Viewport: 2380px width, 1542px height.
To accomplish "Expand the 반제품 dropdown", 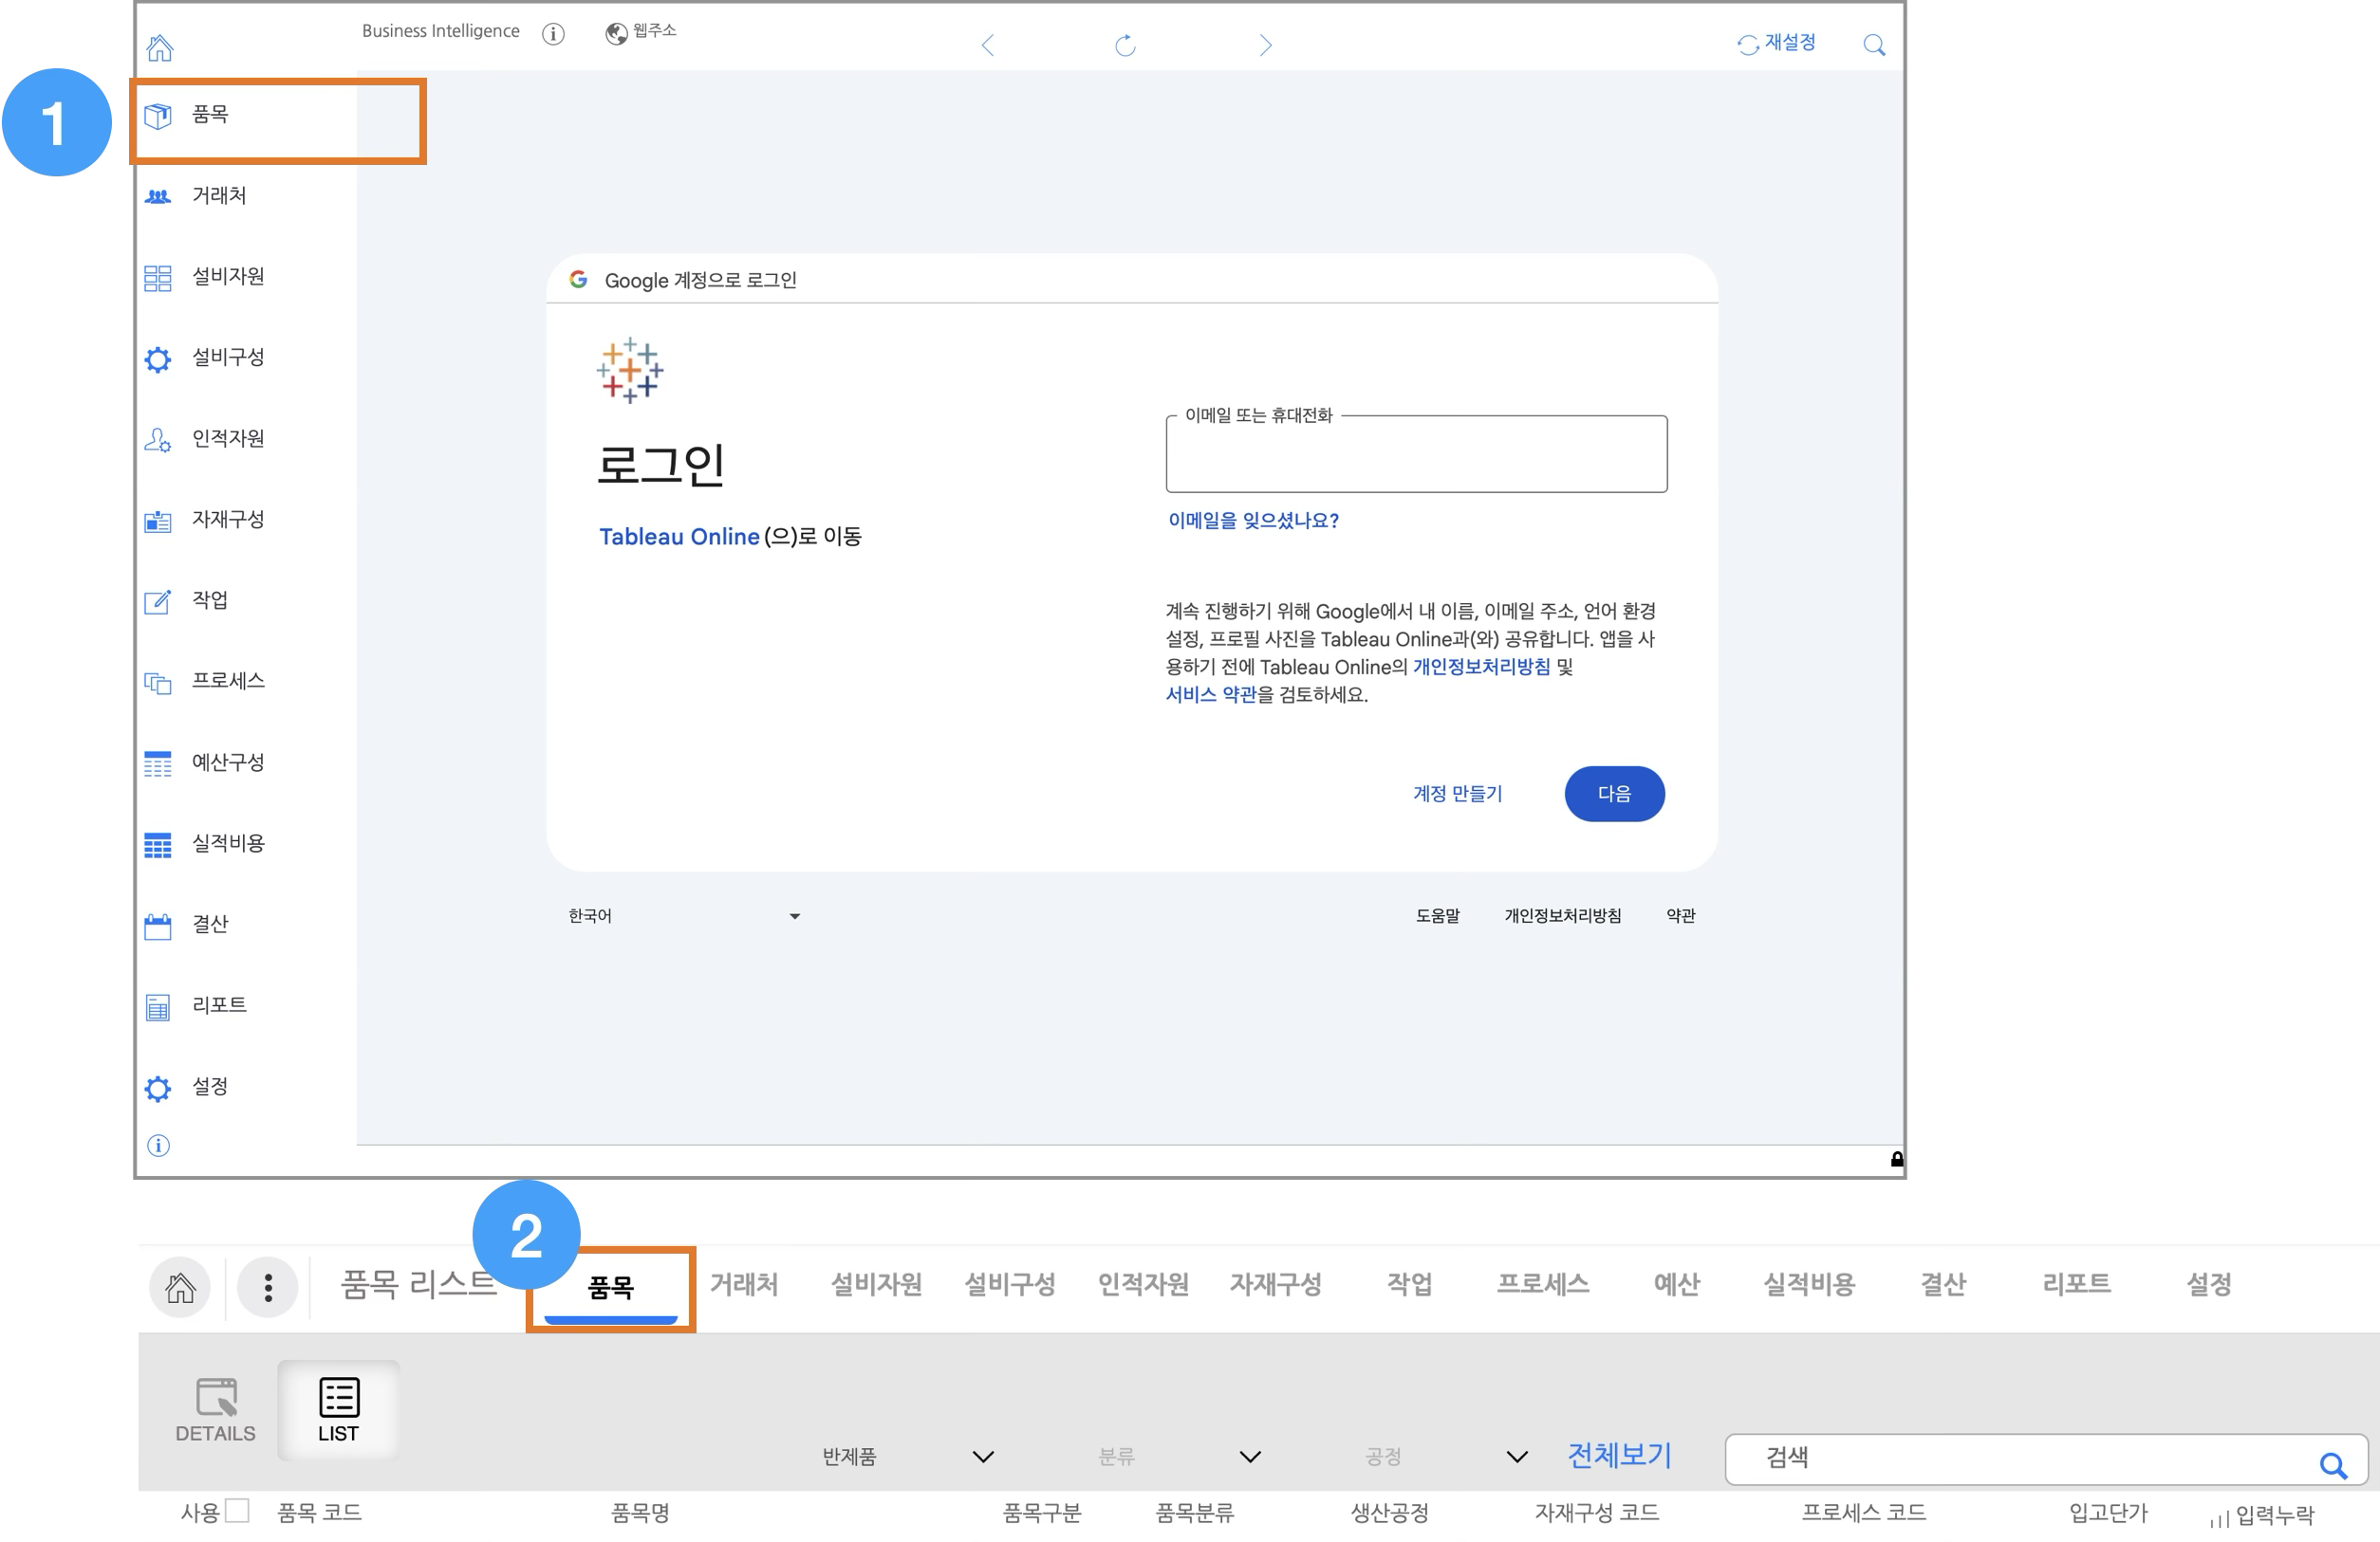I will click(983, 1456).
